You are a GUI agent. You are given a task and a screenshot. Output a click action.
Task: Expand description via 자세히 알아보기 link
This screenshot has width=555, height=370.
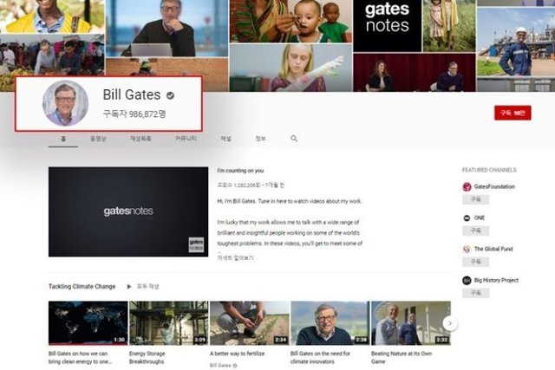(x=235, y=257)
